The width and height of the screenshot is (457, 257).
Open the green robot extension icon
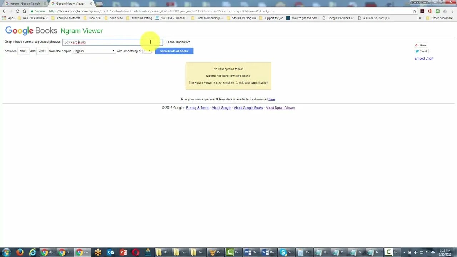pyautogui.click(x=437, y=11)
